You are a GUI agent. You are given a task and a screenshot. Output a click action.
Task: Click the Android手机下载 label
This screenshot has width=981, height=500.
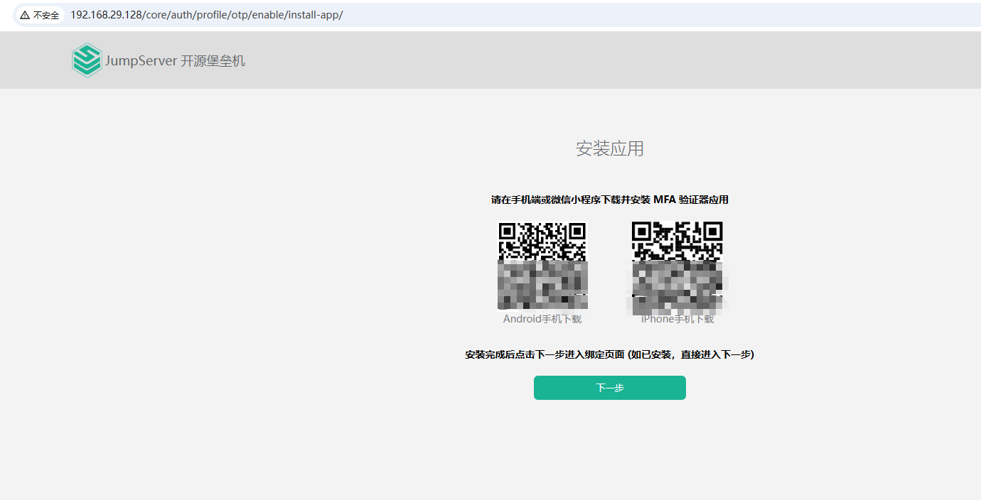click(x=542, y=319)
